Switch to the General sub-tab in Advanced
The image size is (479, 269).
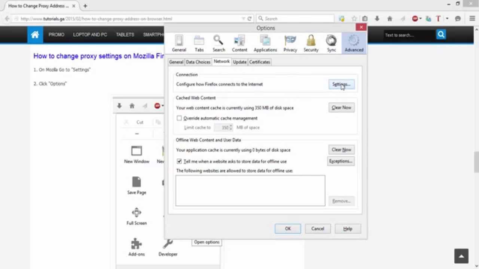click(176, 62)
